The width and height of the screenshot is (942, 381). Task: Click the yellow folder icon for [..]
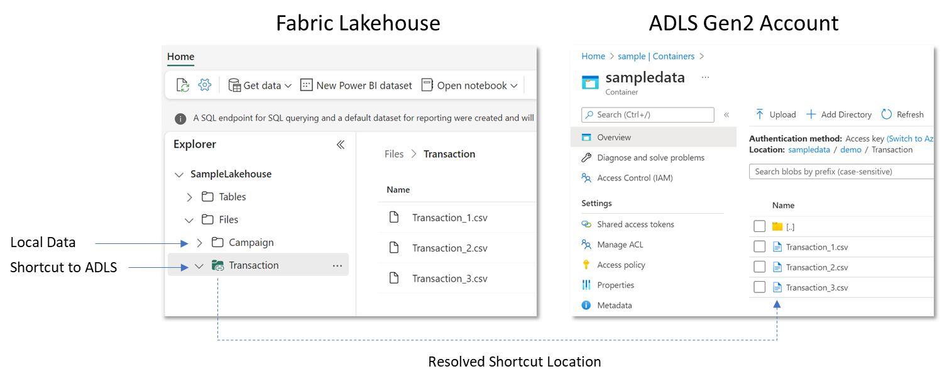[777, 226]
